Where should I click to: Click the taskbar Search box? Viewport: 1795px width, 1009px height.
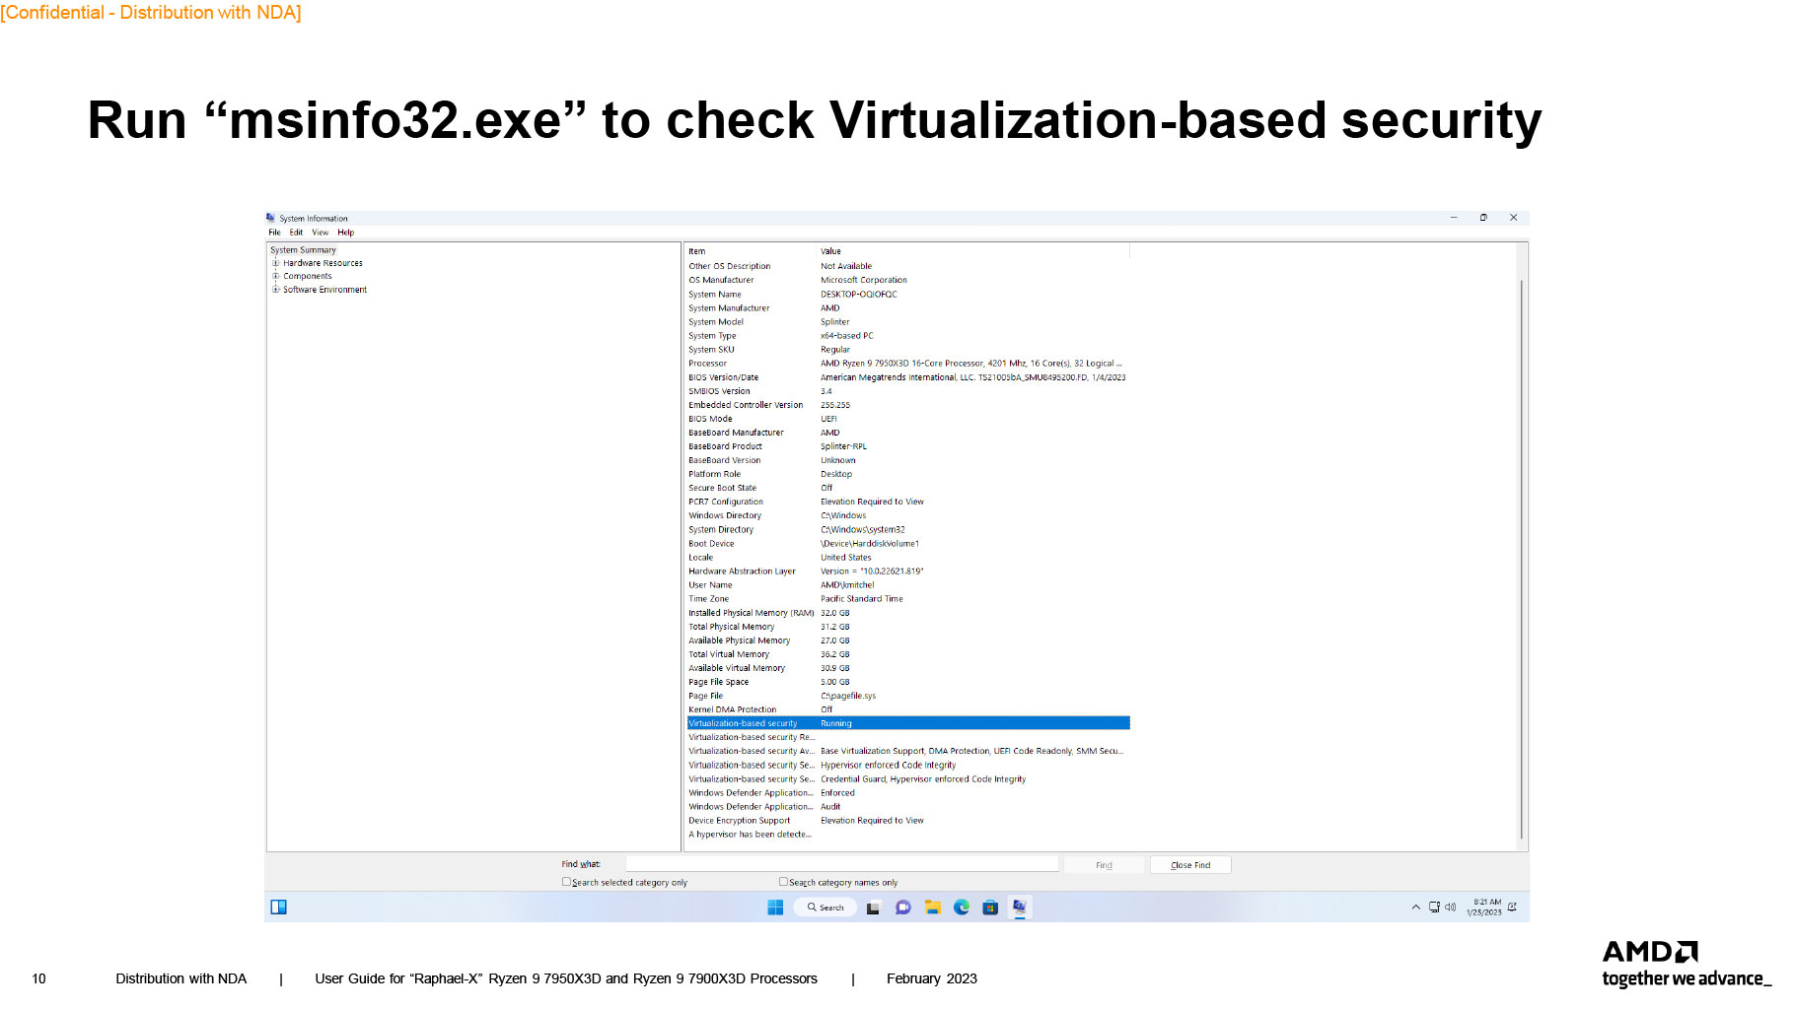tap(826, 908)
